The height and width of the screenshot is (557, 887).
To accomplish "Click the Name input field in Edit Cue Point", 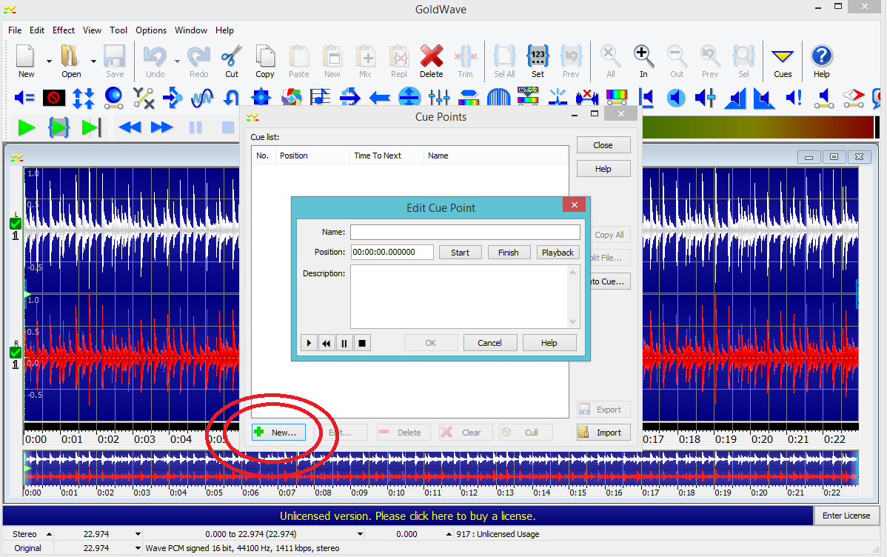I will pos(465,232).
